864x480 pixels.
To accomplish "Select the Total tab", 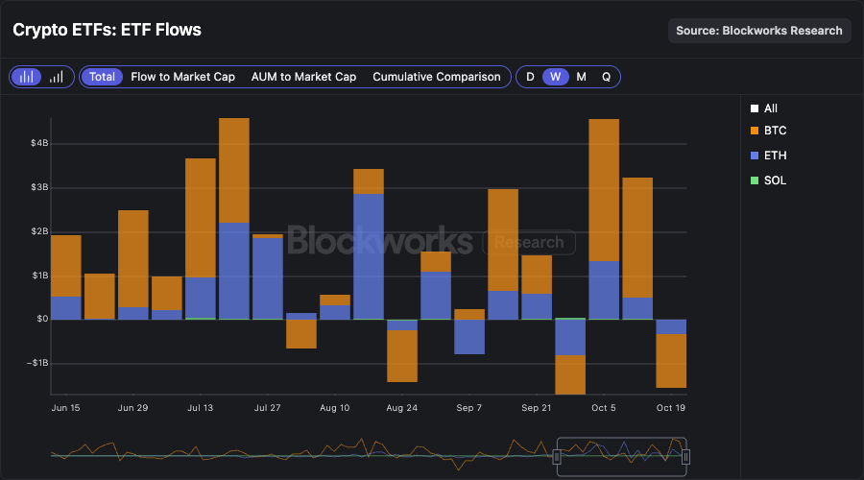I will point(102,77).
